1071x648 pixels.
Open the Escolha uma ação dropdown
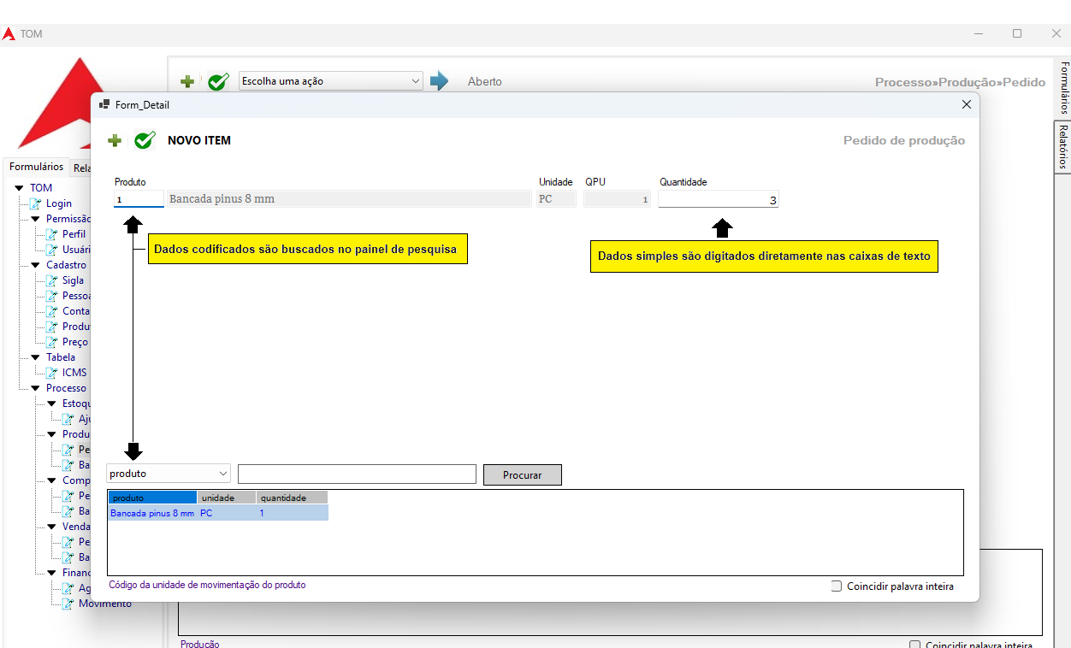[x=330, y=81]
